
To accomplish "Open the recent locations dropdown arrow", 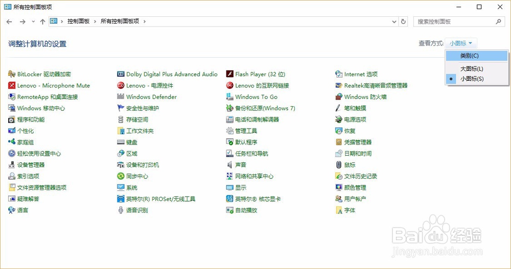I will (x=33, y=22).
